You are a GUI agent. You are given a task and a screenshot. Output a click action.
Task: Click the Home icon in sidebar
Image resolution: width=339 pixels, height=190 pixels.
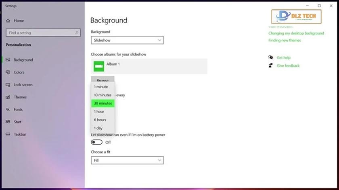[x=8, y=20]
